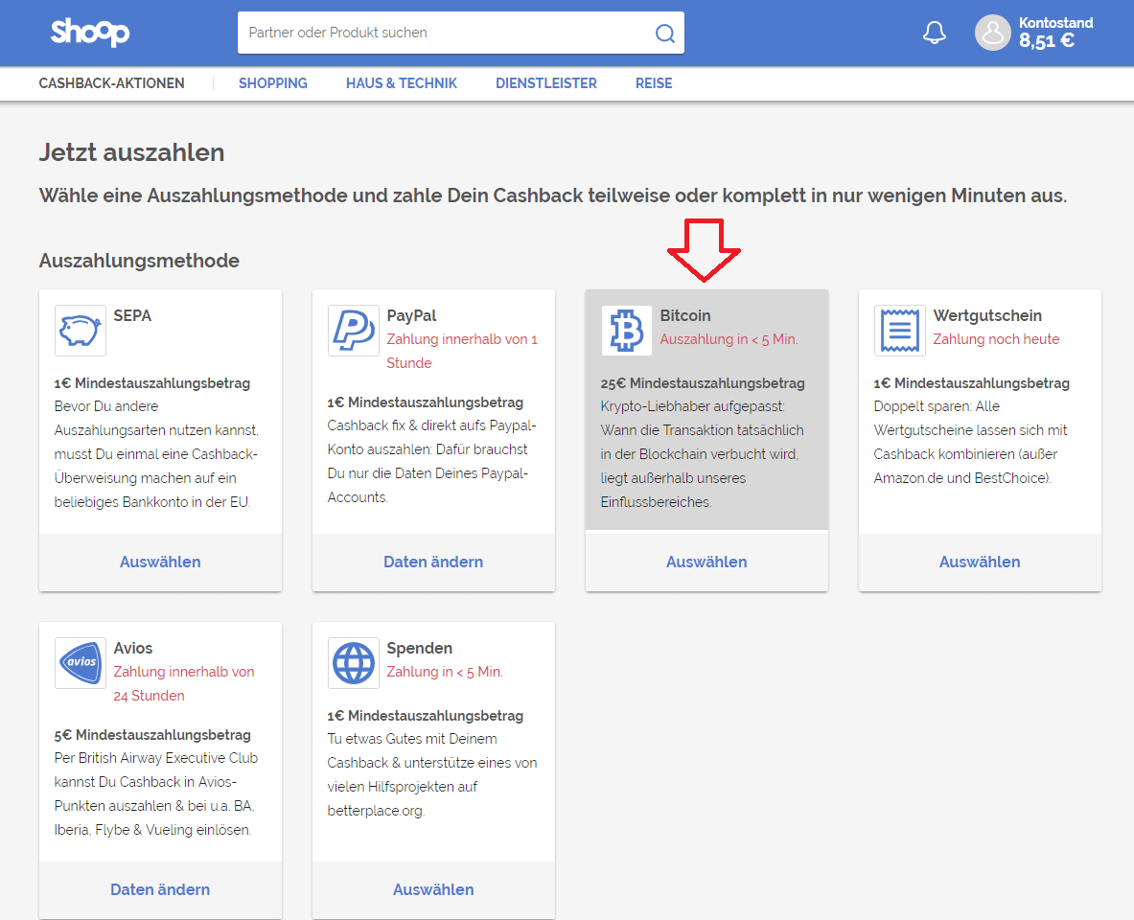This screenshot has height=920, width=1134.
Task: Click the Spenden globe icon
Action: point(353,662)
